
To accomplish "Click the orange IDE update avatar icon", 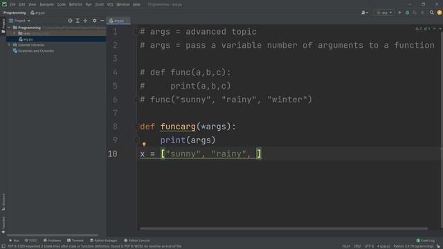I will 440,12.
